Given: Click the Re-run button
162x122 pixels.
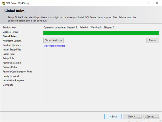Looking at the screenshot, I should pyautogui.click(x=153, y=40).
